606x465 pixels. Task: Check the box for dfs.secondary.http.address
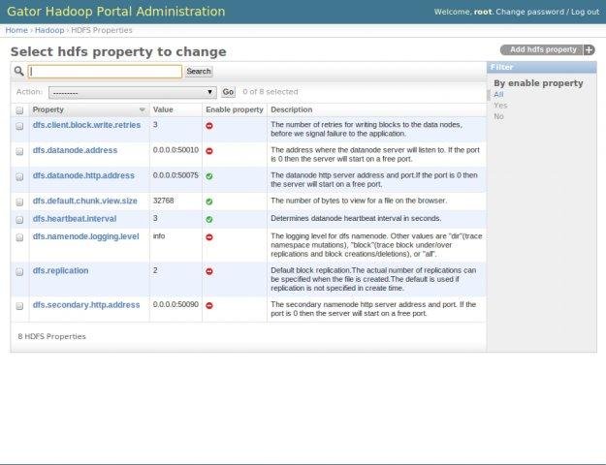[x=19, y=306]
